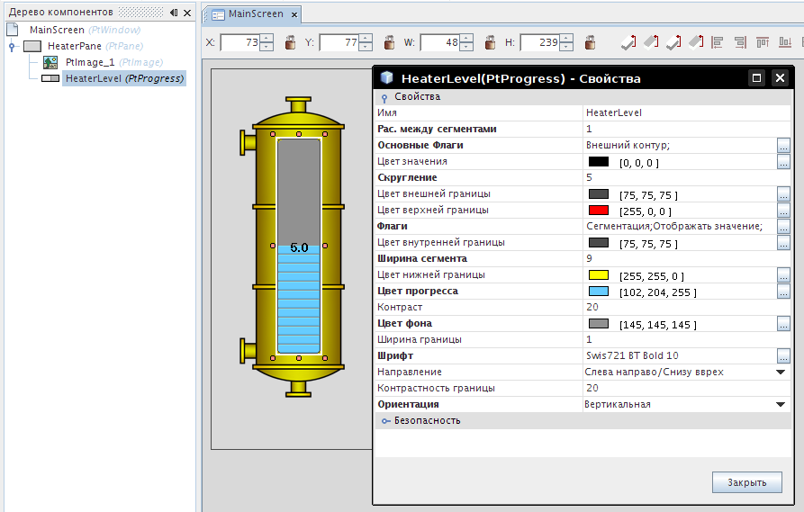Viewport: 804px width, 512px height.
Task: Maximize the HeaterLevel properties dialog
Action: [756, 78]
